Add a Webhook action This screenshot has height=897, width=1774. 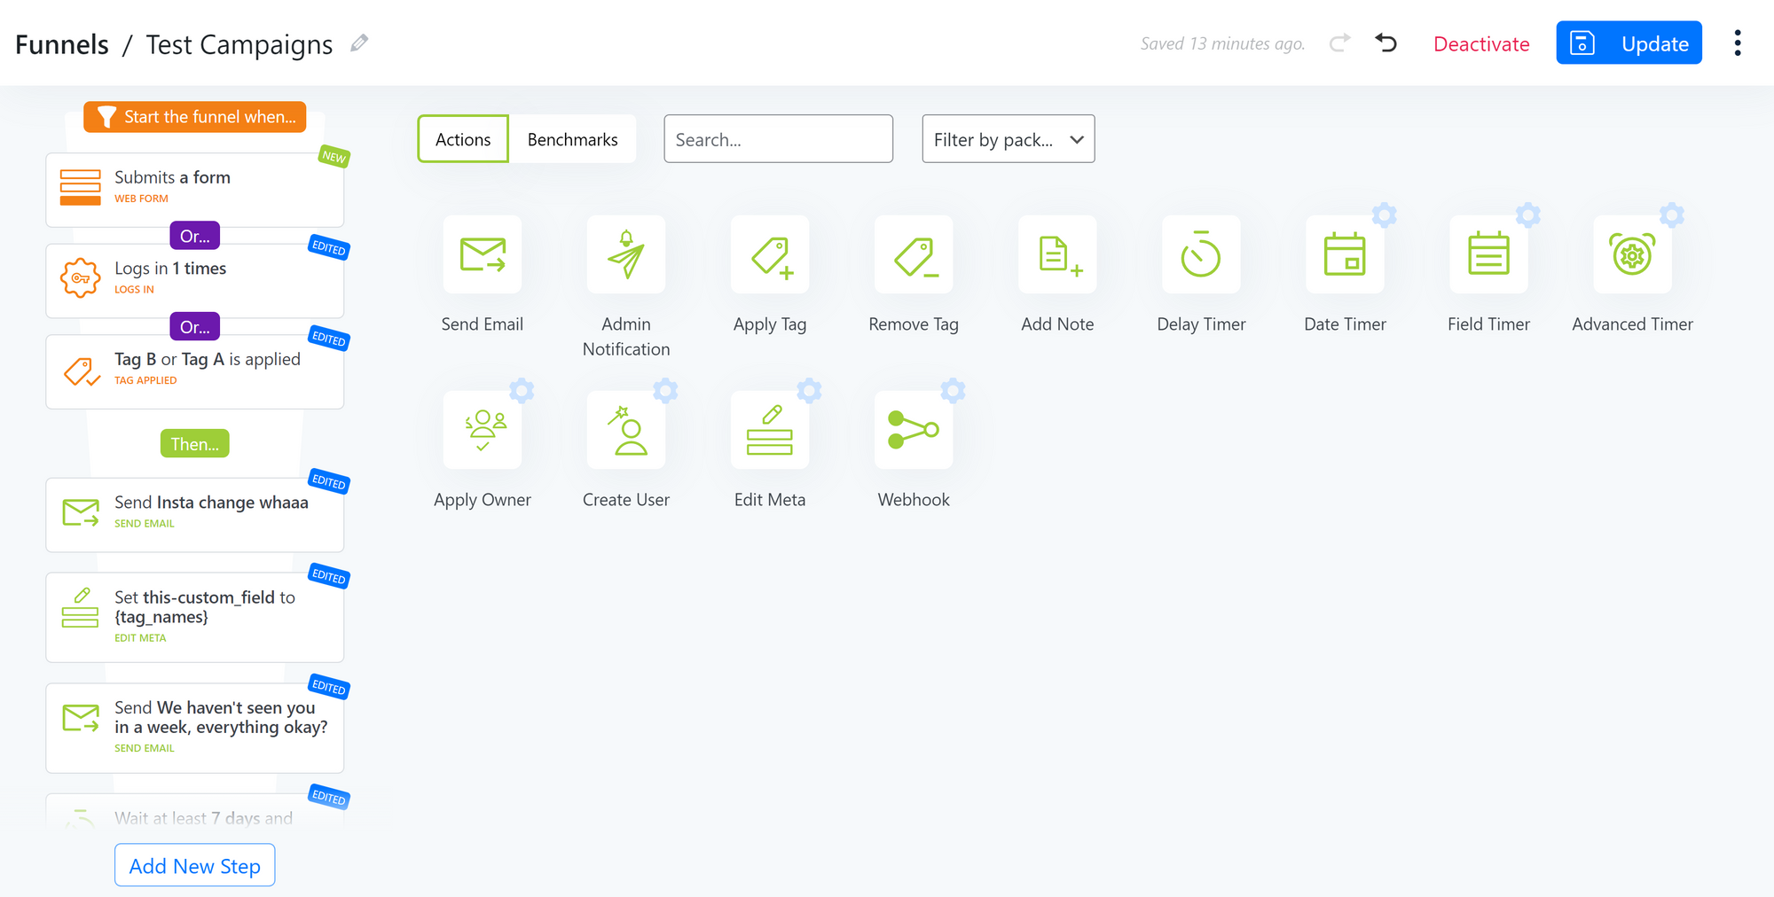pos(914,430)
